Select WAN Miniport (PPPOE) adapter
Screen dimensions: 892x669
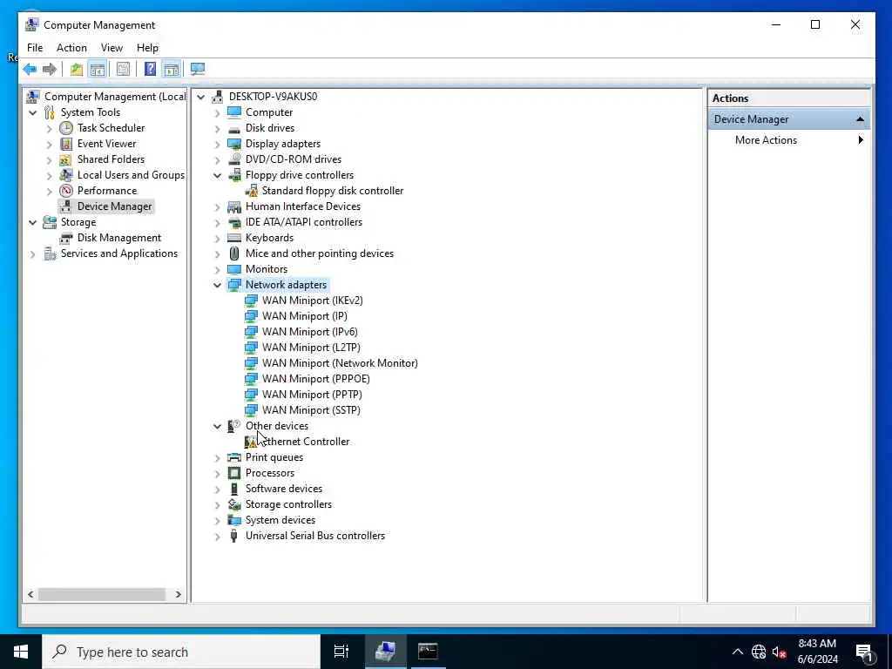pos(315,379)
